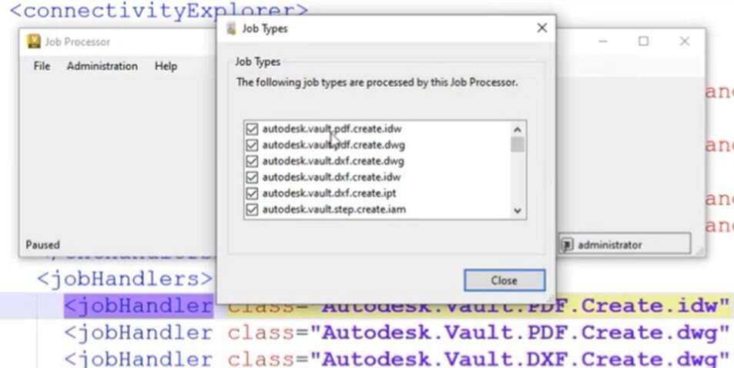Close the Job Types dialog with X
Image resolution: width=734 pixels, height=368 pixels.
click(x=541, y=28)
